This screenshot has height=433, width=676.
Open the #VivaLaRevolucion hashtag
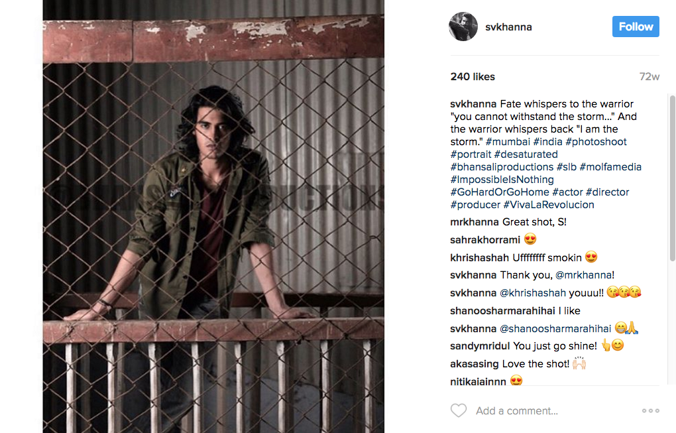click(x=548, y=205)
